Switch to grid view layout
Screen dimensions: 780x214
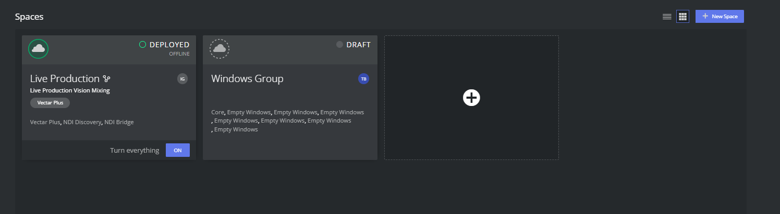click(x=682, y=17)
